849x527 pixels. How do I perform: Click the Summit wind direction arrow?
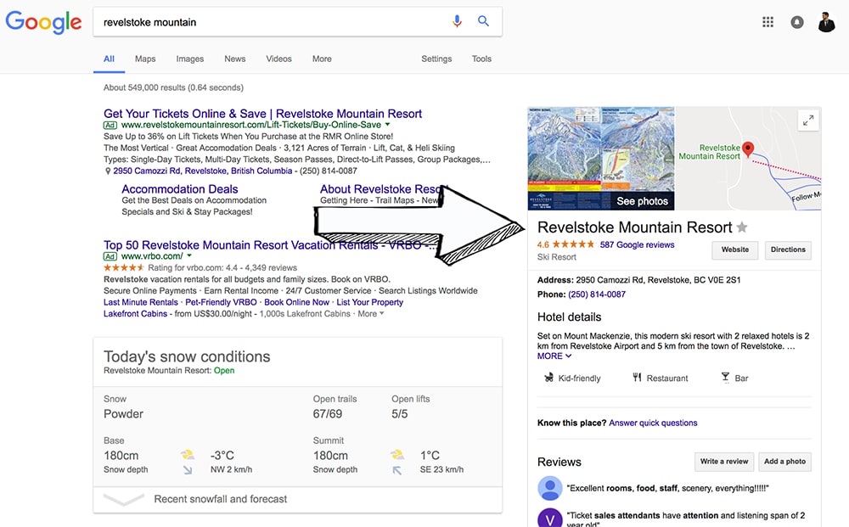(396, 470)
